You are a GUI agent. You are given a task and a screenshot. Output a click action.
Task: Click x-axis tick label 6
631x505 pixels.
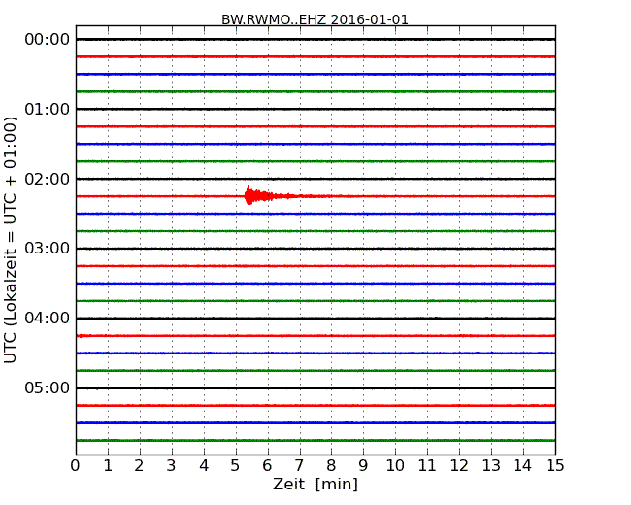(x=267, y=466)
